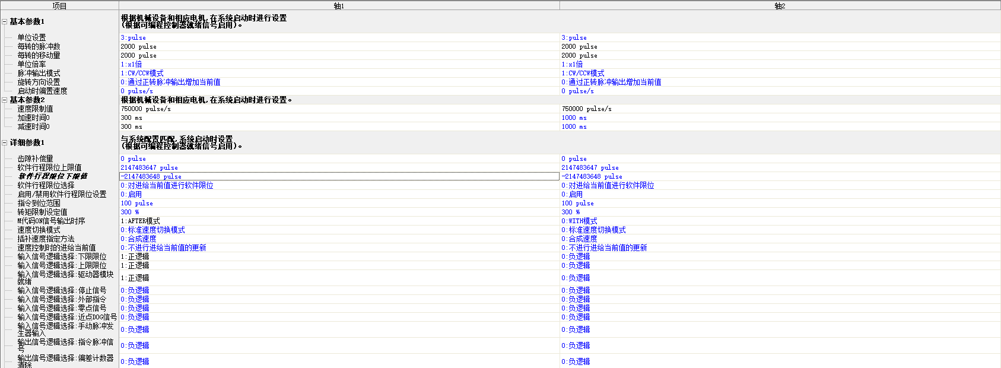Select 轴2 加速时间0 value 1000 ms

(x=780, y=118)
